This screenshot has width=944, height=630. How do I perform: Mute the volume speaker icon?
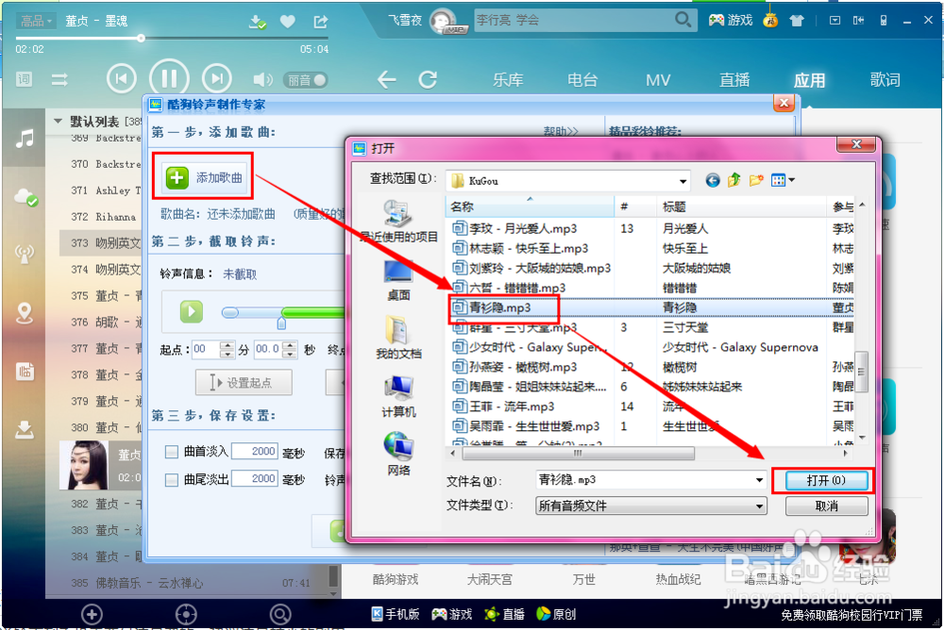(262, 79)
